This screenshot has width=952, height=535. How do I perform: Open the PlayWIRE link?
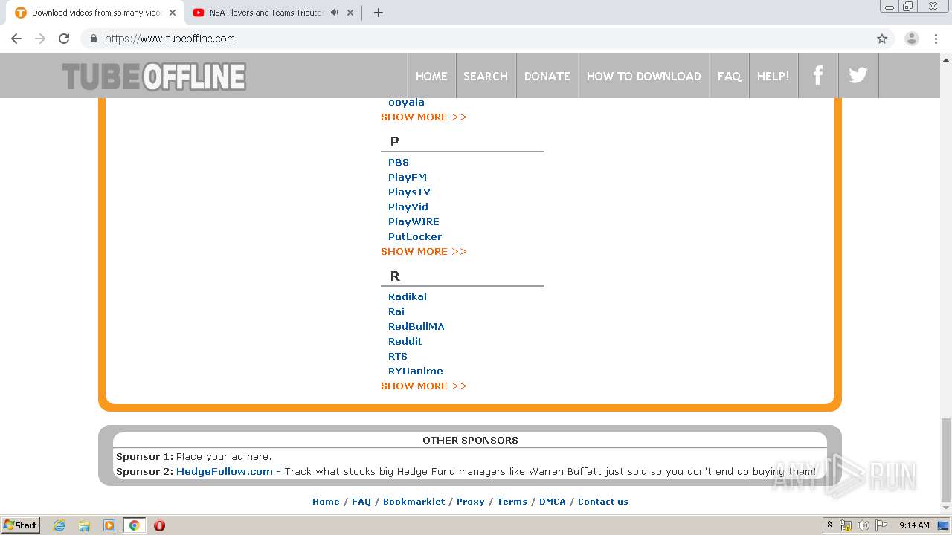pos(414,221)
